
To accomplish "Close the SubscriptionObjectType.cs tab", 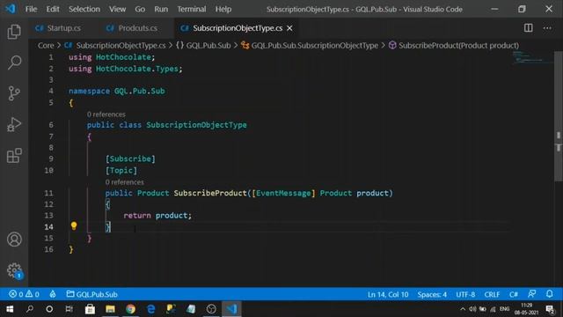I will [x=289, y=28].
